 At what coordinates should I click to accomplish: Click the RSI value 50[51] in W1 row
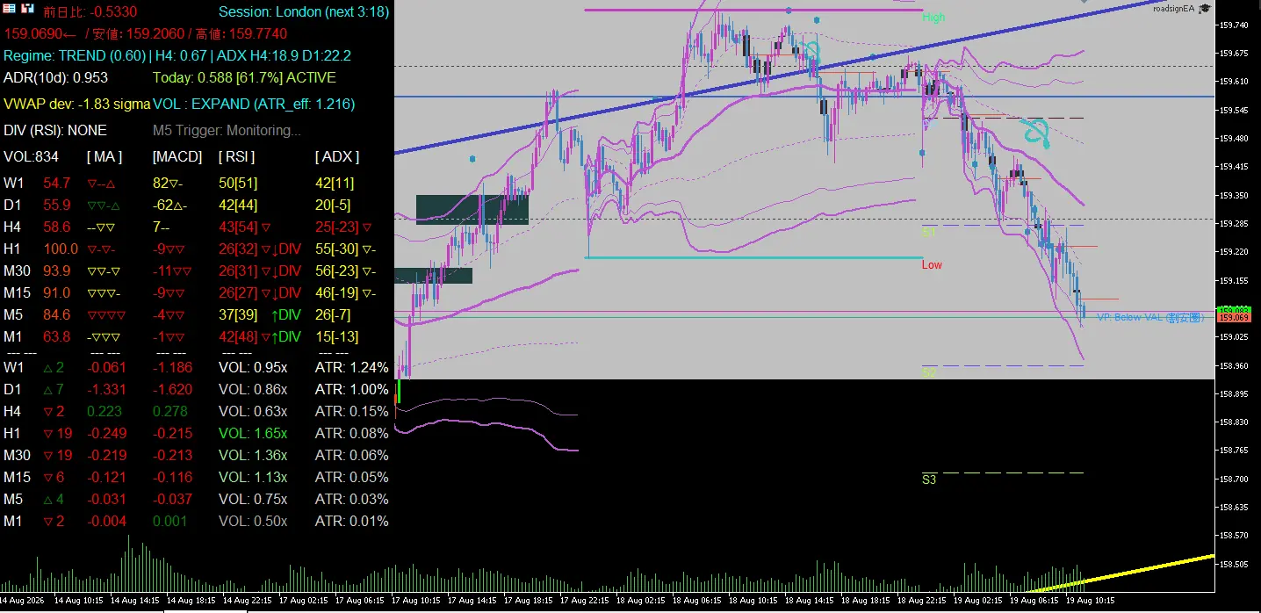click(x=238, y=183)
